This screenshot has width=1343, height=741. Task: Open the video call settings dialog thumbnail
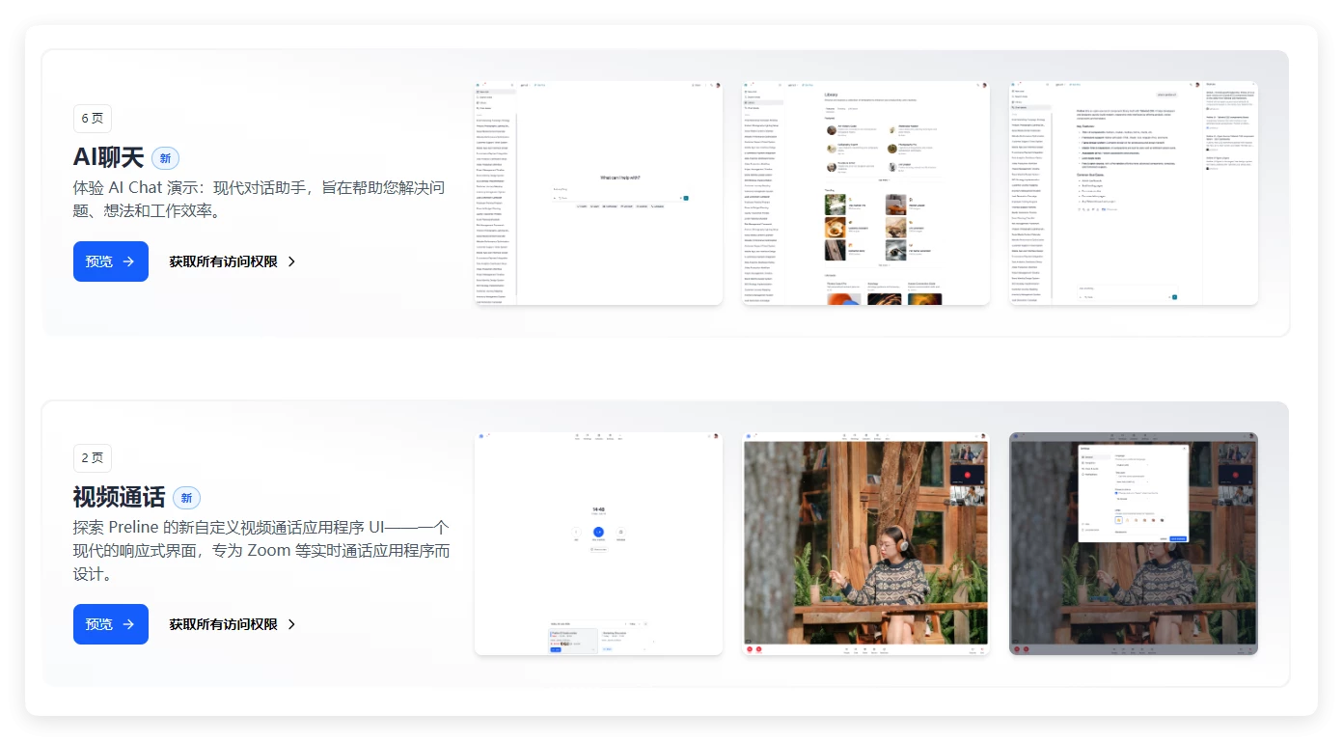click(x=1134, y=543)
